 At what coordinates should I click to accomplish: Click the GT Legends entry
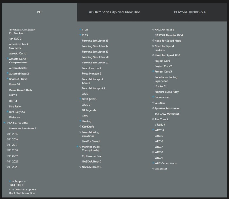click(x=89, y=110)
